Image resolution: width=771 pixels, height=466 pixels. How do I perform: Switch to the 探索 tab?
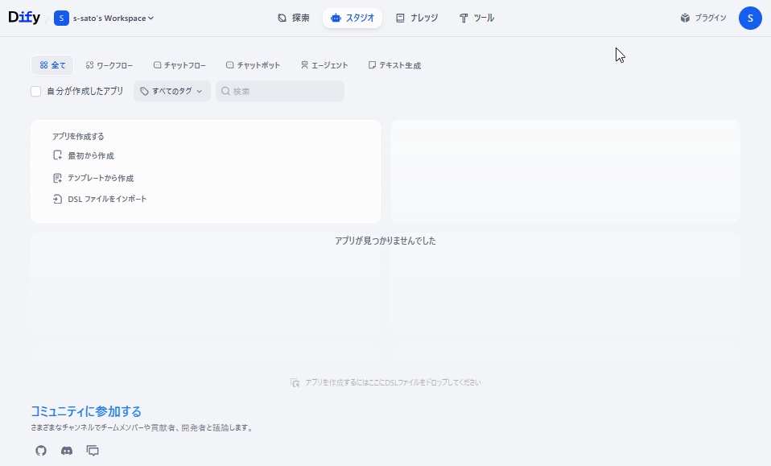(294, 18)
